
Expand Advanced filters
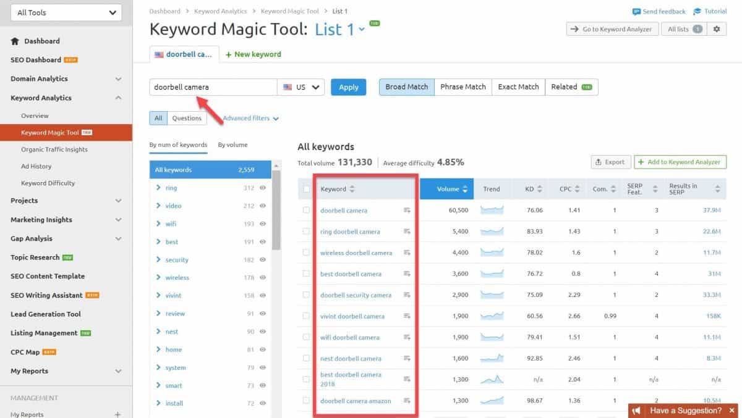pyautogui.click(x=250, y=118)
